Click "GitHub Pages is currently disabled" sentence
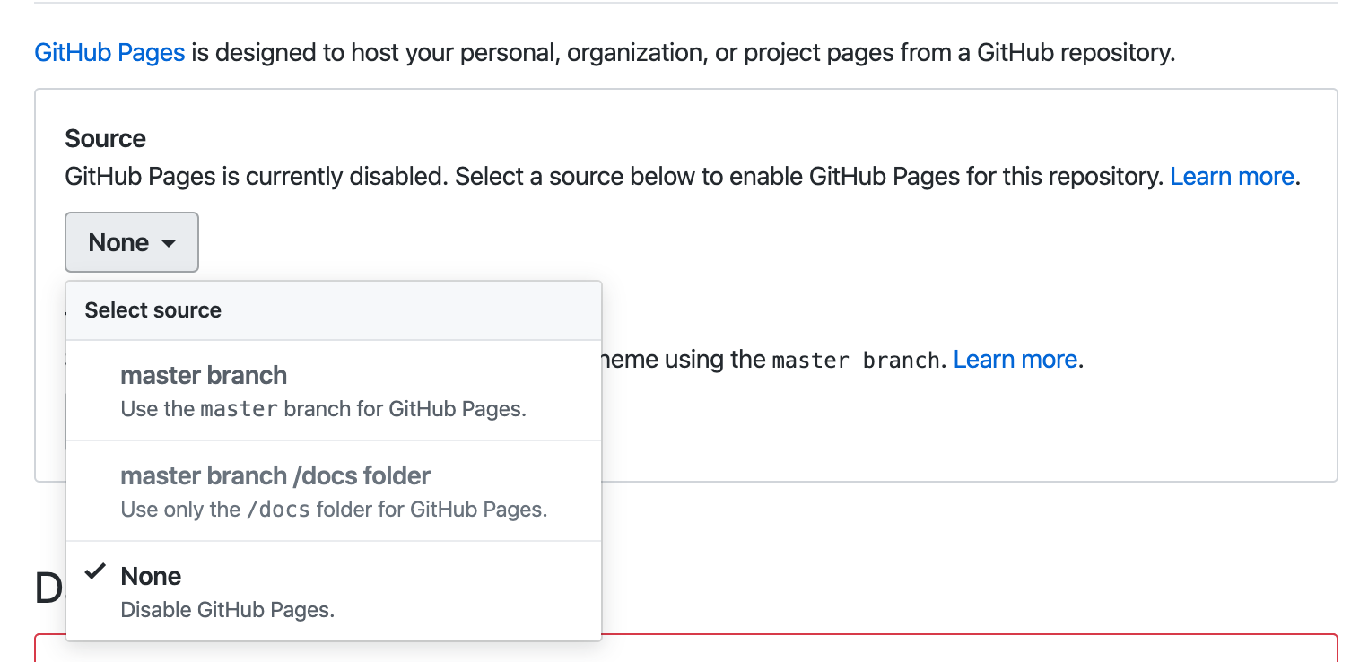 click(256, 176)
